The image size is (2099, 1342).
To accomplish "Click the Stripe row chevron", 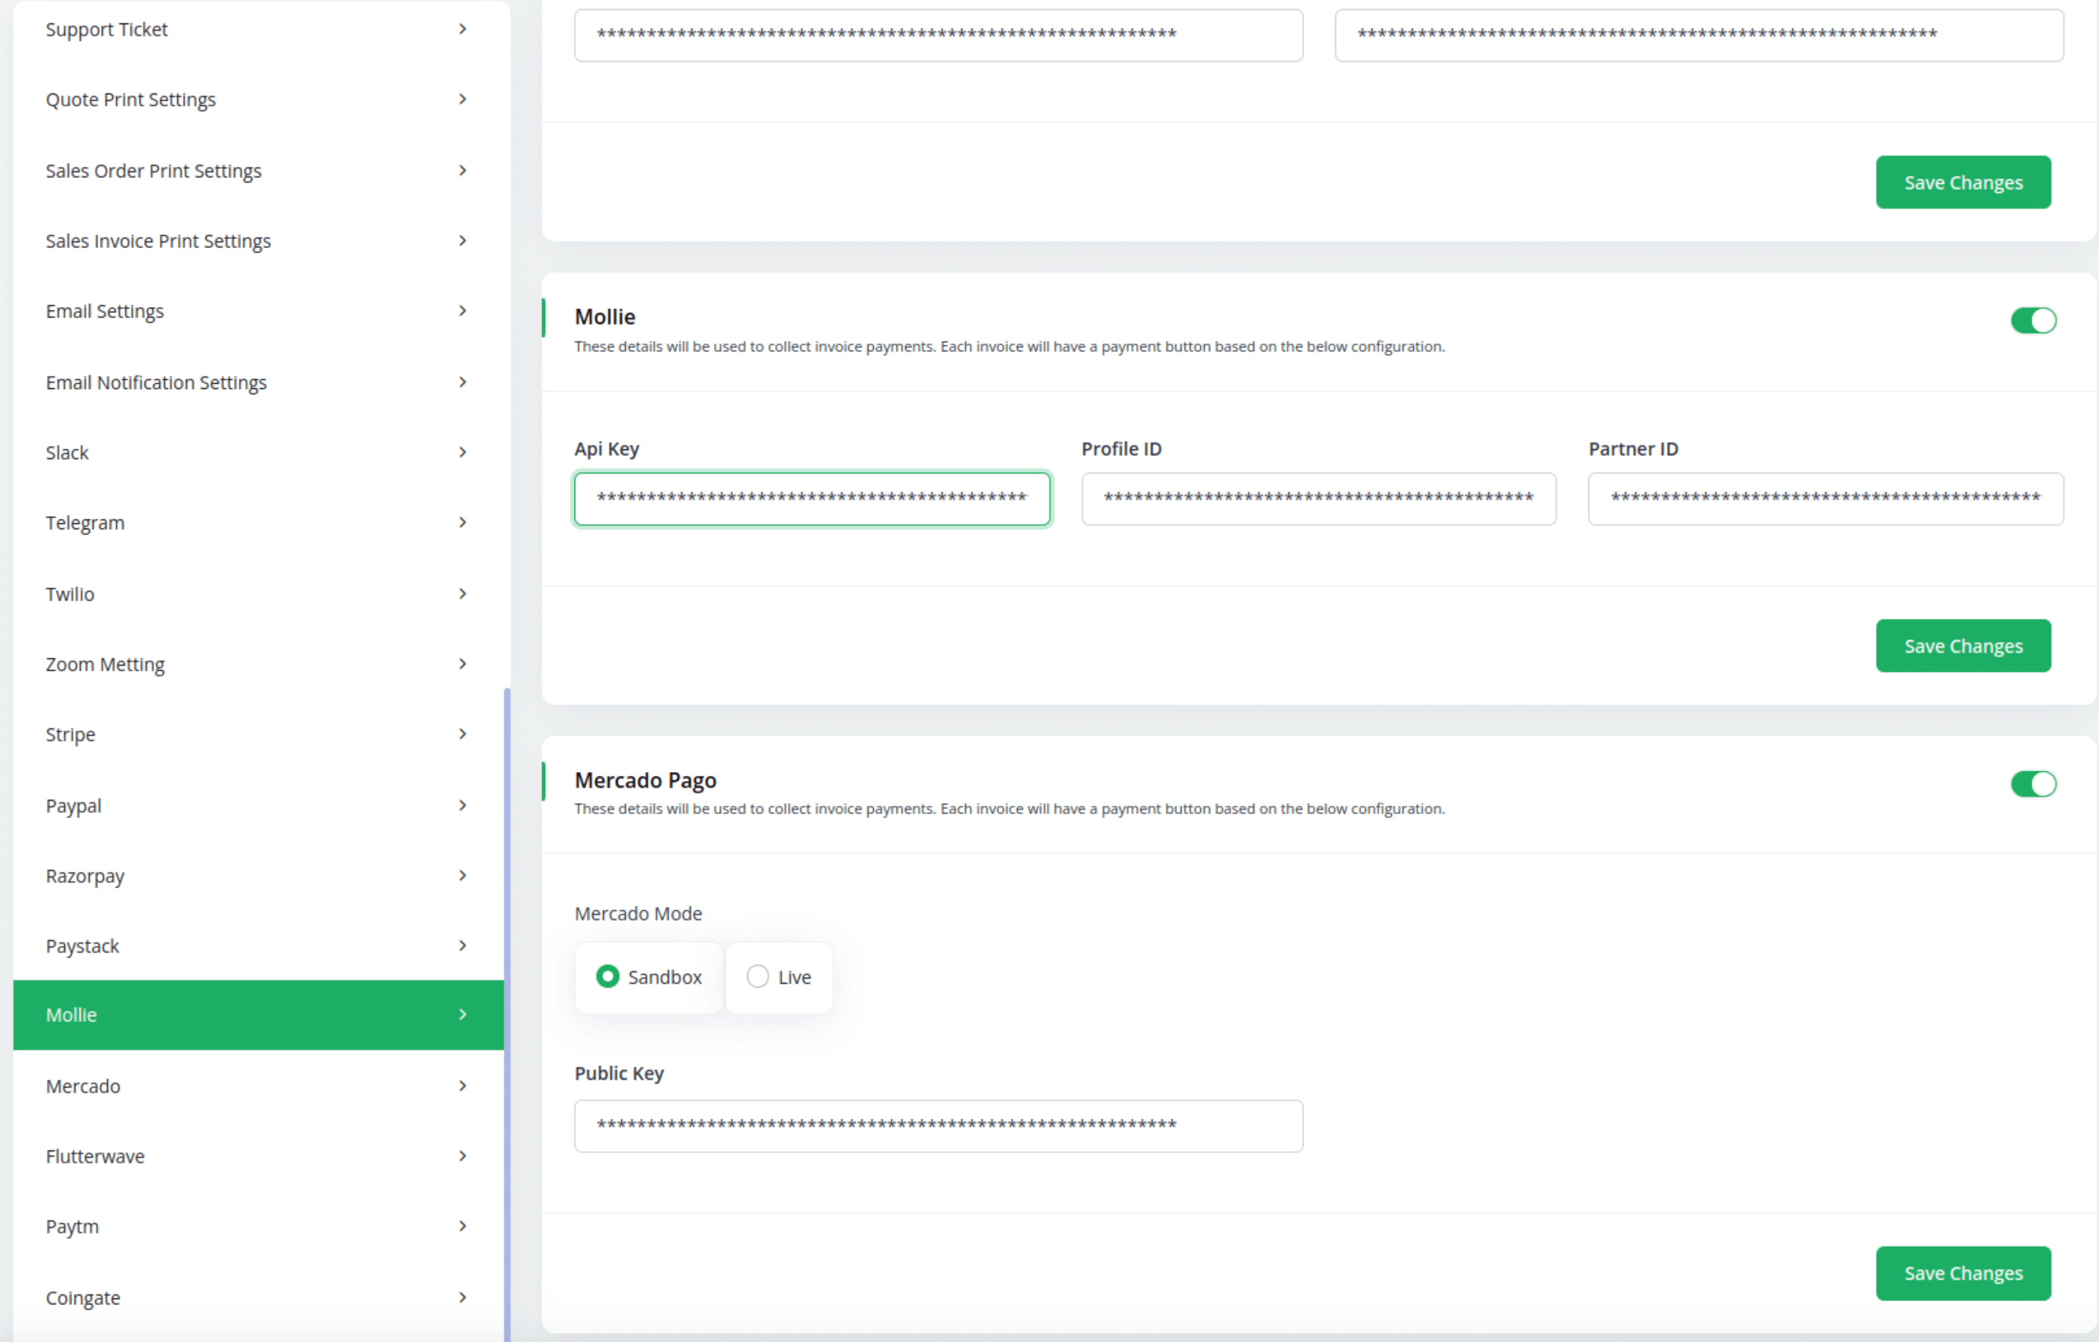I will pyautogui.click(x=463, y=734).
